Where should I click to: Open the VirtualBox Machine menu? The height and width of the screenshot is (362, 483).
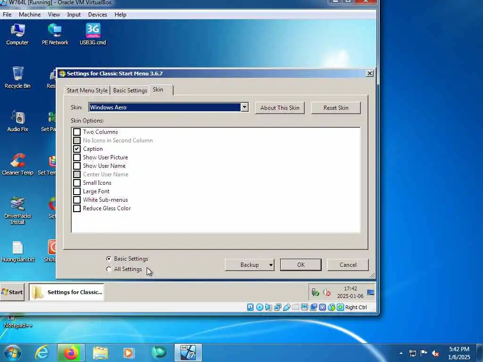click(x=30, y=15)
